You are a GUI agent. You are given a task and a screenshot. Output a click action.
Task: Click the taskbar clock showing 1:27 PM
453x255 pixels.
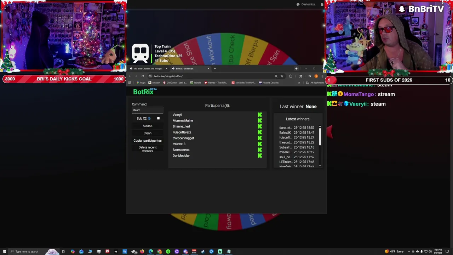pyautogui.click(x=438, y=251)
